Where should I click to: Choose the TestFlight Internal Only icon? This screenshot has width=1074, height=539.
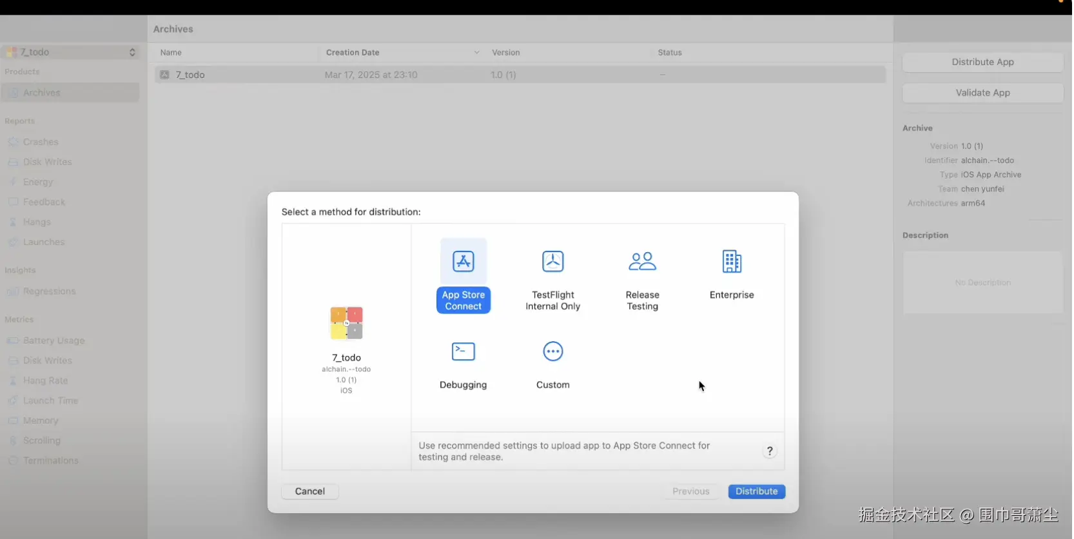552,262
